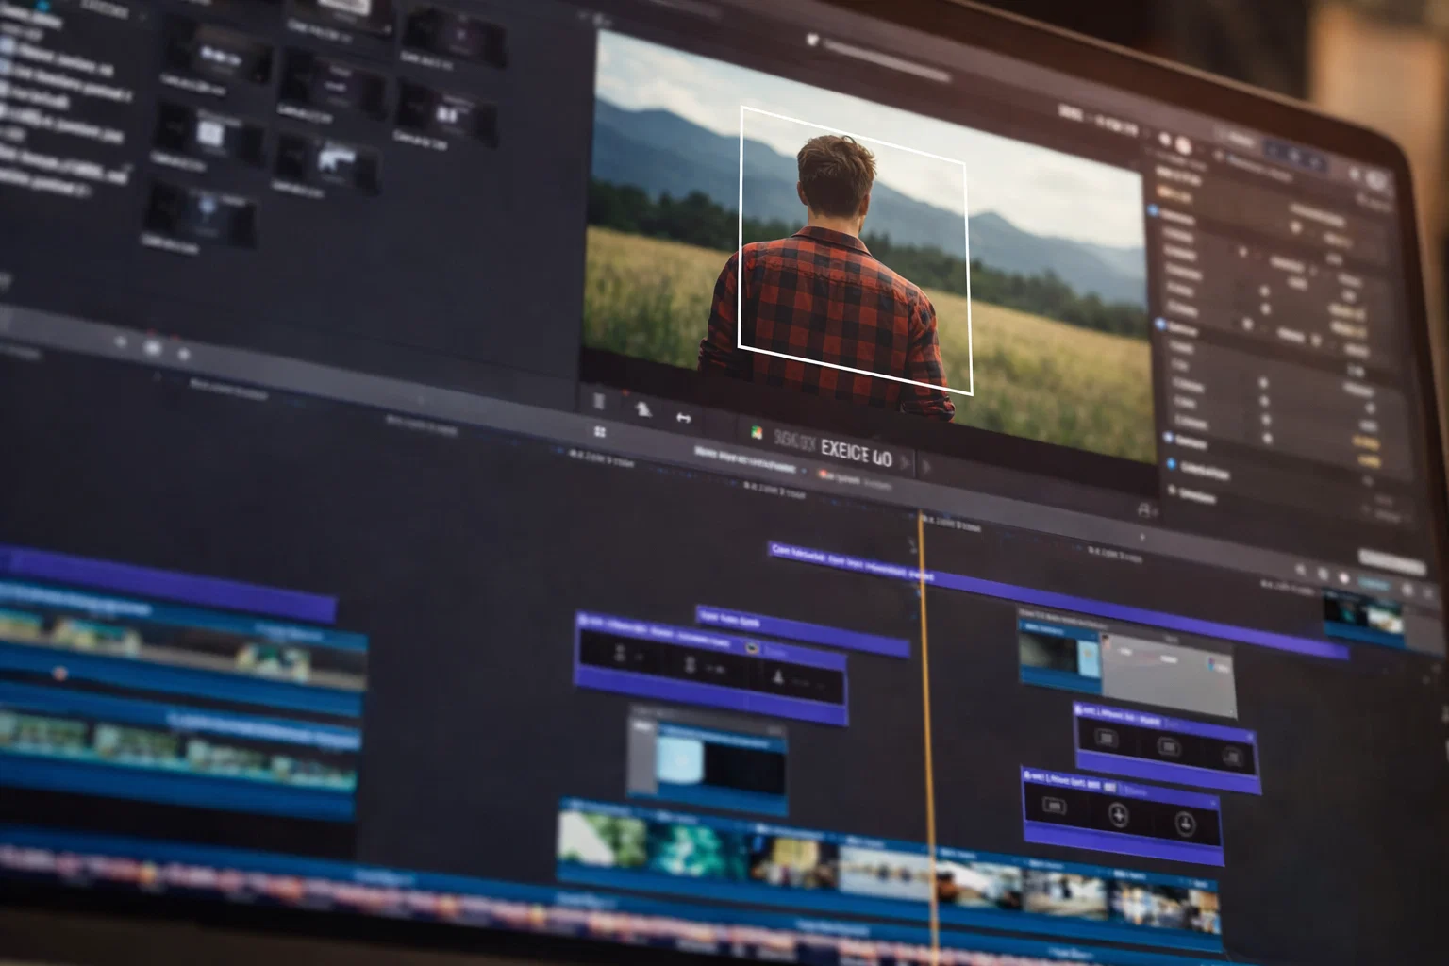The width and height of the screenshot is (1449, 966).
Task: Open the view options grid icon under the viewer
Action: (x=599, y=430)
